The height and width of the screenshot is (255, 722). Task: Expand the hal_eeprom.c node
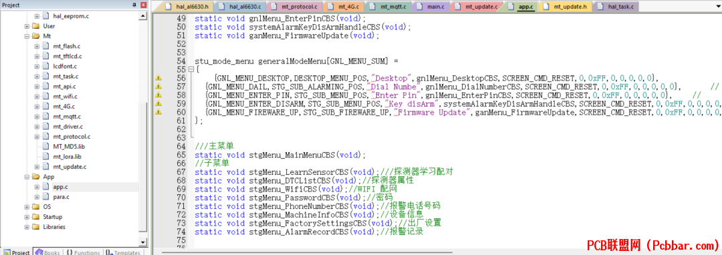[x=37, y=16]
